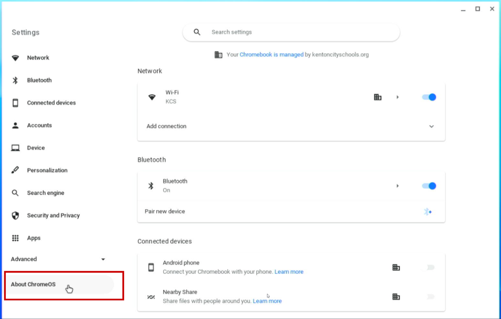Viewport: 501px width, 319px height.
Task: Click the Bluetooth symbol in Bluetooth card
Action: (x=151, y=186)
